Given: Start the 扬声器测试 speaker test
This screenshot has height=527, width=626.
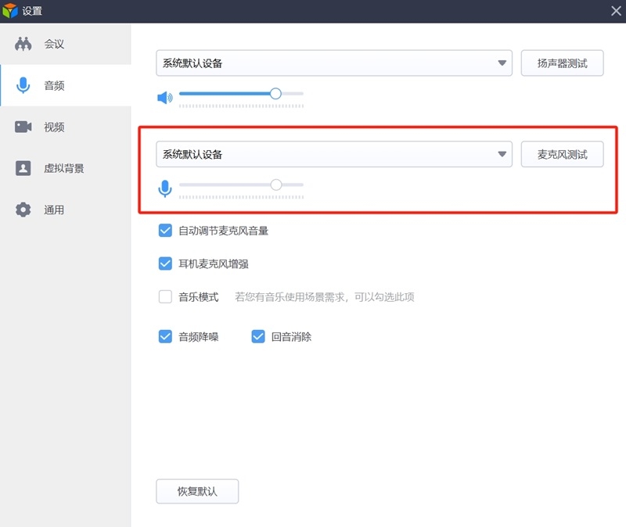Looking at the screenshot, I should tap(562, 63).
